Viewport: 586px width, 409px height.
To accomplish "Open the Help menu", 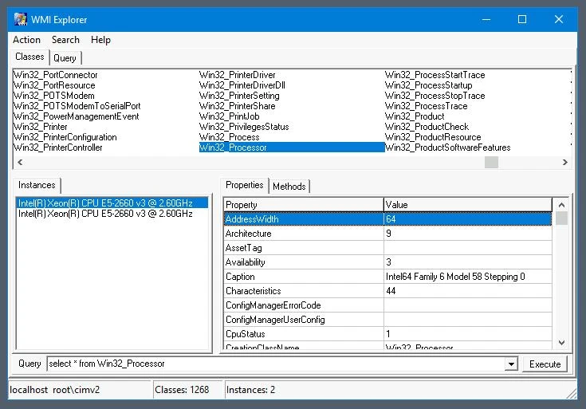I will [100, 40].
